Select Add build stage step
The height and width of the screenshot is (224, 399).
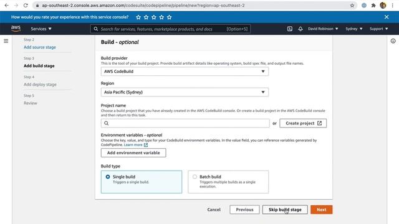(x=39, y=66)
